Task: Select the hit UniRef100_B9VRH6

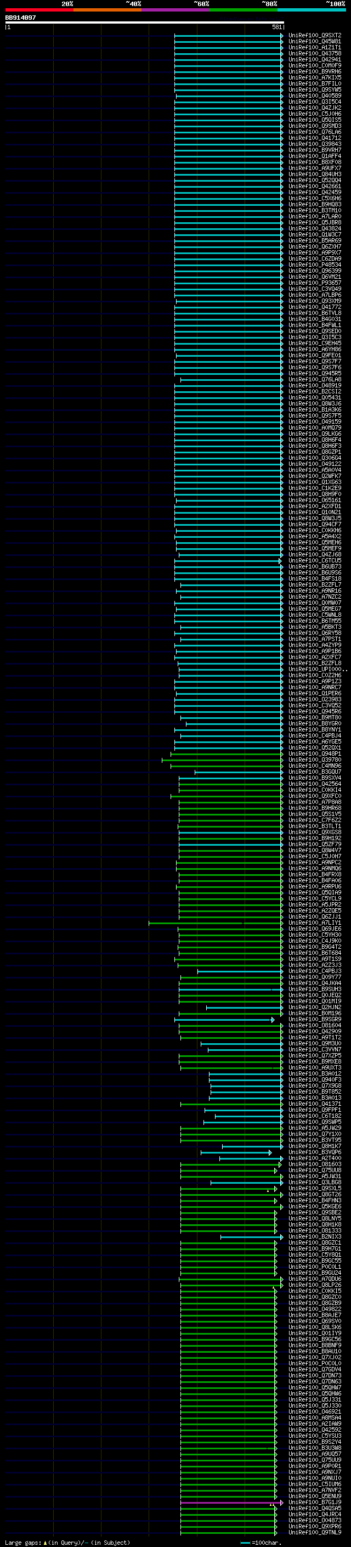Action: (314, 71)
